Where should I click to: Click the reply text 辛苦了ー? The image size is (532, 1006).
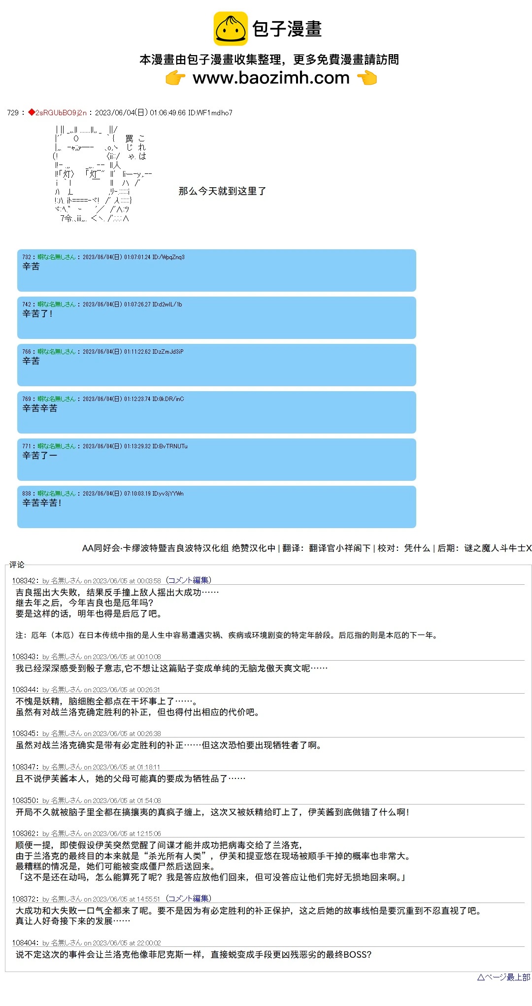click(40, 456)
